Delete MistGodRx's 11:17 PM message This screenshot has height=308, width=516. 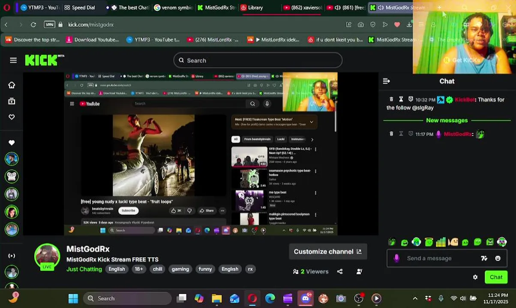[x=391, y=134]
